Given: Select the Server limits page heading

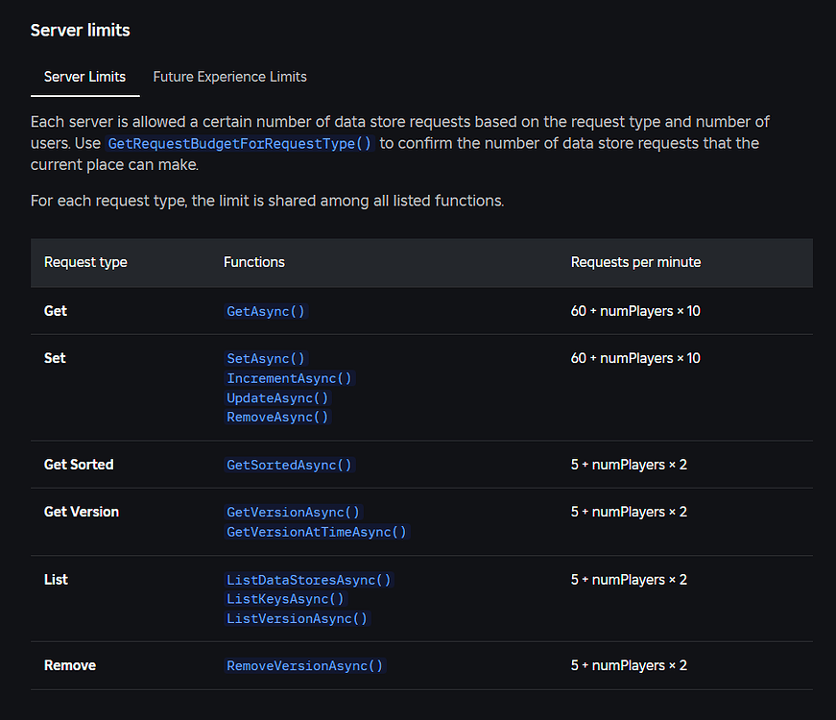Looking at the screenshot, I should [81, 30].
